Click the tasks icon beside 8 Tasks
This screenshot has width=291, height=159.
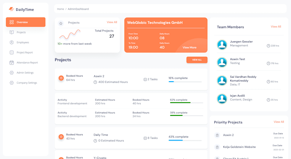click(145, 138)
